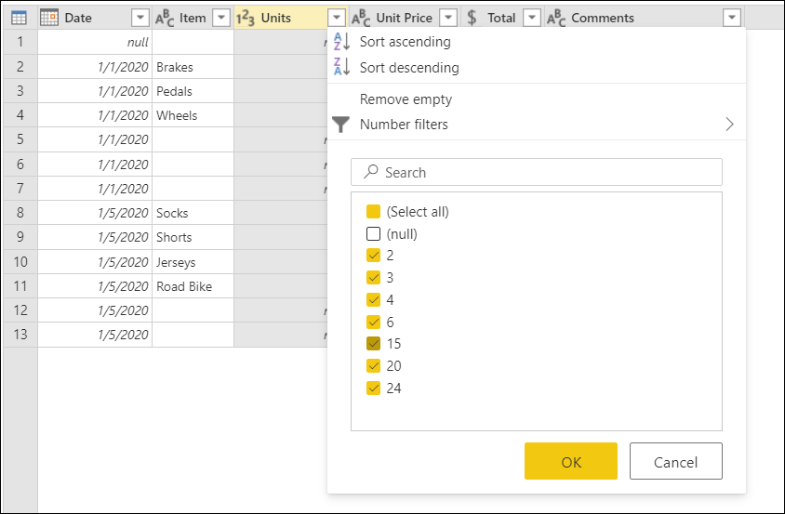This screenshot has width=785, height=514.
Task: Click into the Search values field
Action: click(536, 172)
